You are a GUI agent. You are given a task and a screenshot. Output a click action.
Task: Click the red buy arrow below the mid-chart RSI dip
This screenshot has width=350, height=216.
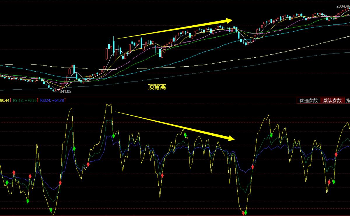[162, 175]
